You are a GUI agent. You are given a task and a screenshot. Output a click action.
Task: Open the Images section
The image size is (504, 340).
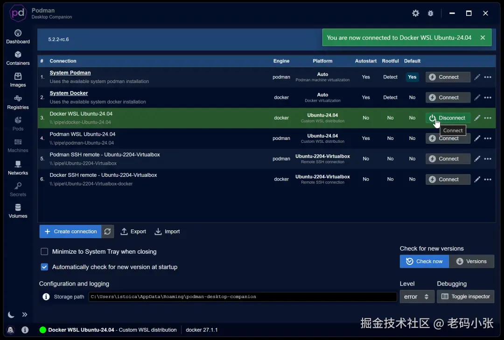[x=18, y=80]
